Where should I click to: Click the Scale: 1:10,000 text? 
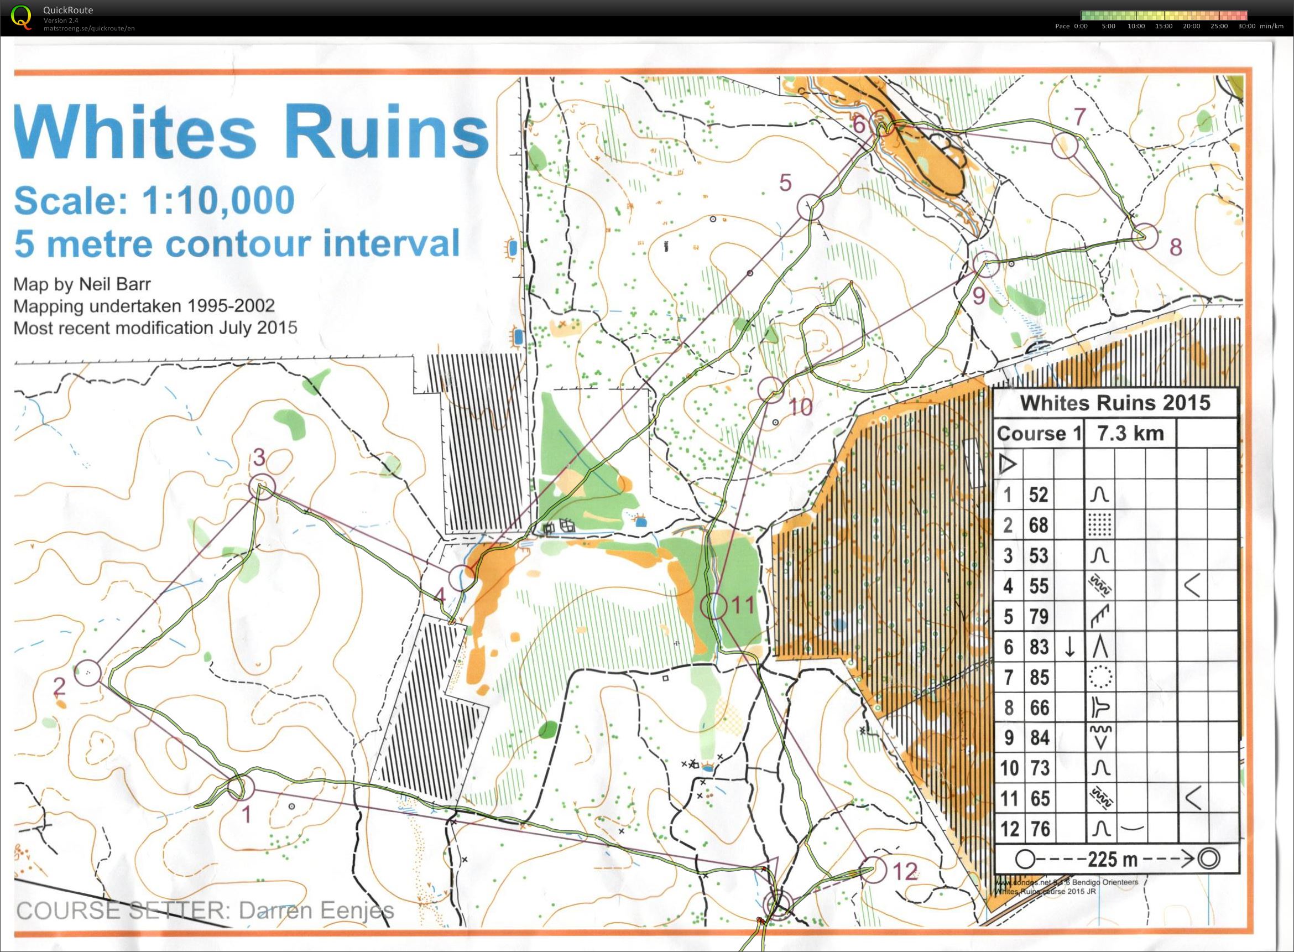click(x=154, y=200)
